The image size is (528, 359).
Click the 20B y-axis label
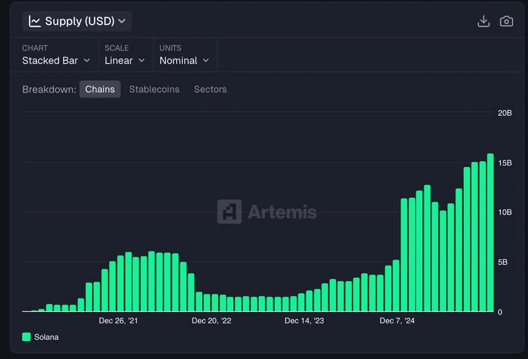coord(505,113)
